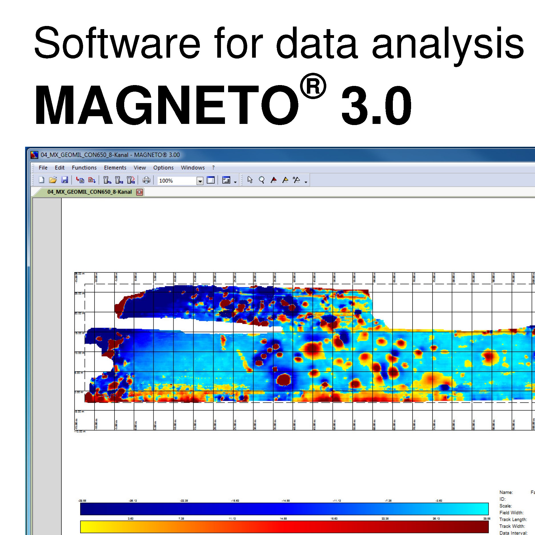Open the Functions menu
Screen dimensions: 535x535
click(84, 168)
